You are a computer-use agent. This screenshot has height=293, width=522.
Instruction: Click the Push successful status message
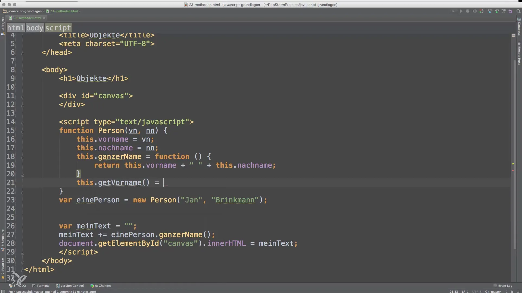(x=52, y=291)
